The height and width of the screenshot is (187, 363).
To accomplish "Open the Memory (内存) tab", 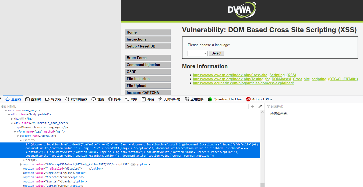I will 114,99.
